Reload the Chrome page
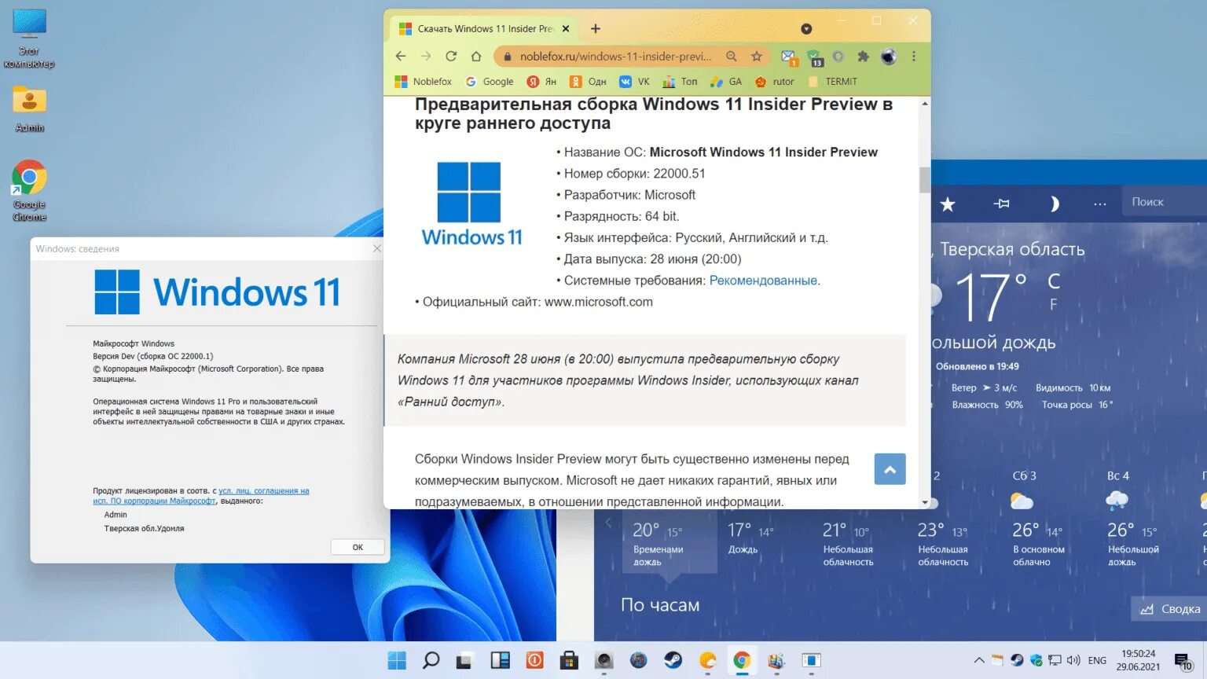The image size is (1207, 679). [451, 56]
